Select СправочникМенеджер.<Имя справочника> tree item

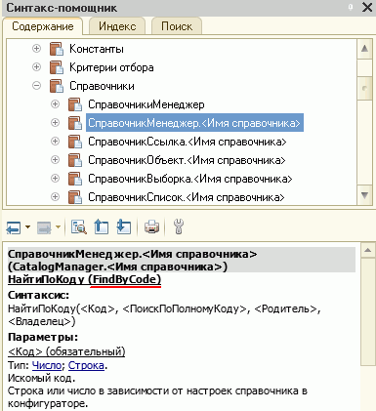(x=194, y=123)
